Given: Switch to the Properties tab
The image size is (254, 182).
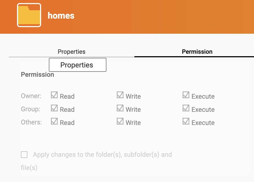Looking at the screenshot, I should click(71, 52).
